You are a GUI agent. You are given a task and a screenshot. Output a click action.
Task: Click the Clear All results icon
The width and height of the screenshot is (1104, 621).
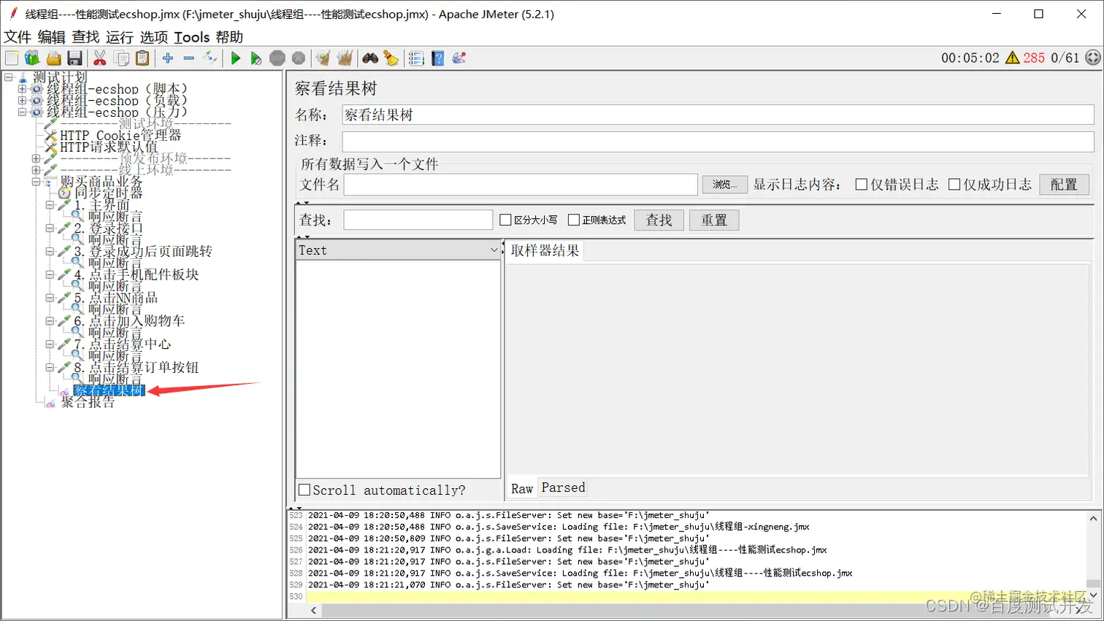pyautogui.click(x=345, y=58)
